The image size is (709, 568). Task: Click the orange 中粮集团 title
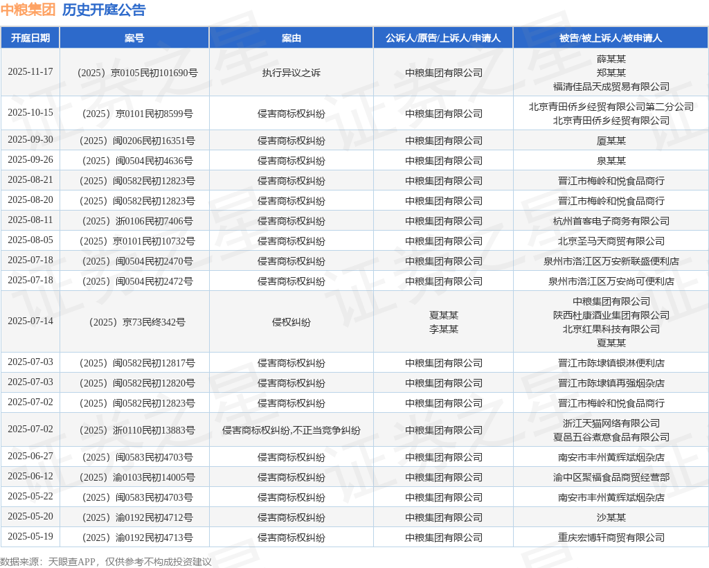[x=28, y=10]
